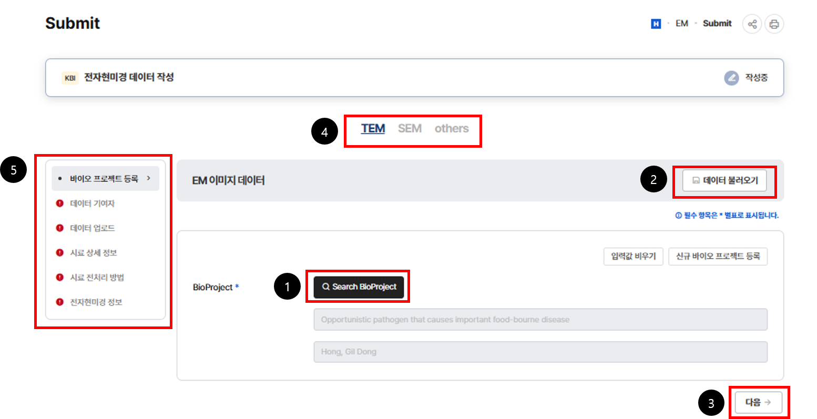Click the red alert icon beside 전자현미경 정보
817x419 pixels.
59,302
